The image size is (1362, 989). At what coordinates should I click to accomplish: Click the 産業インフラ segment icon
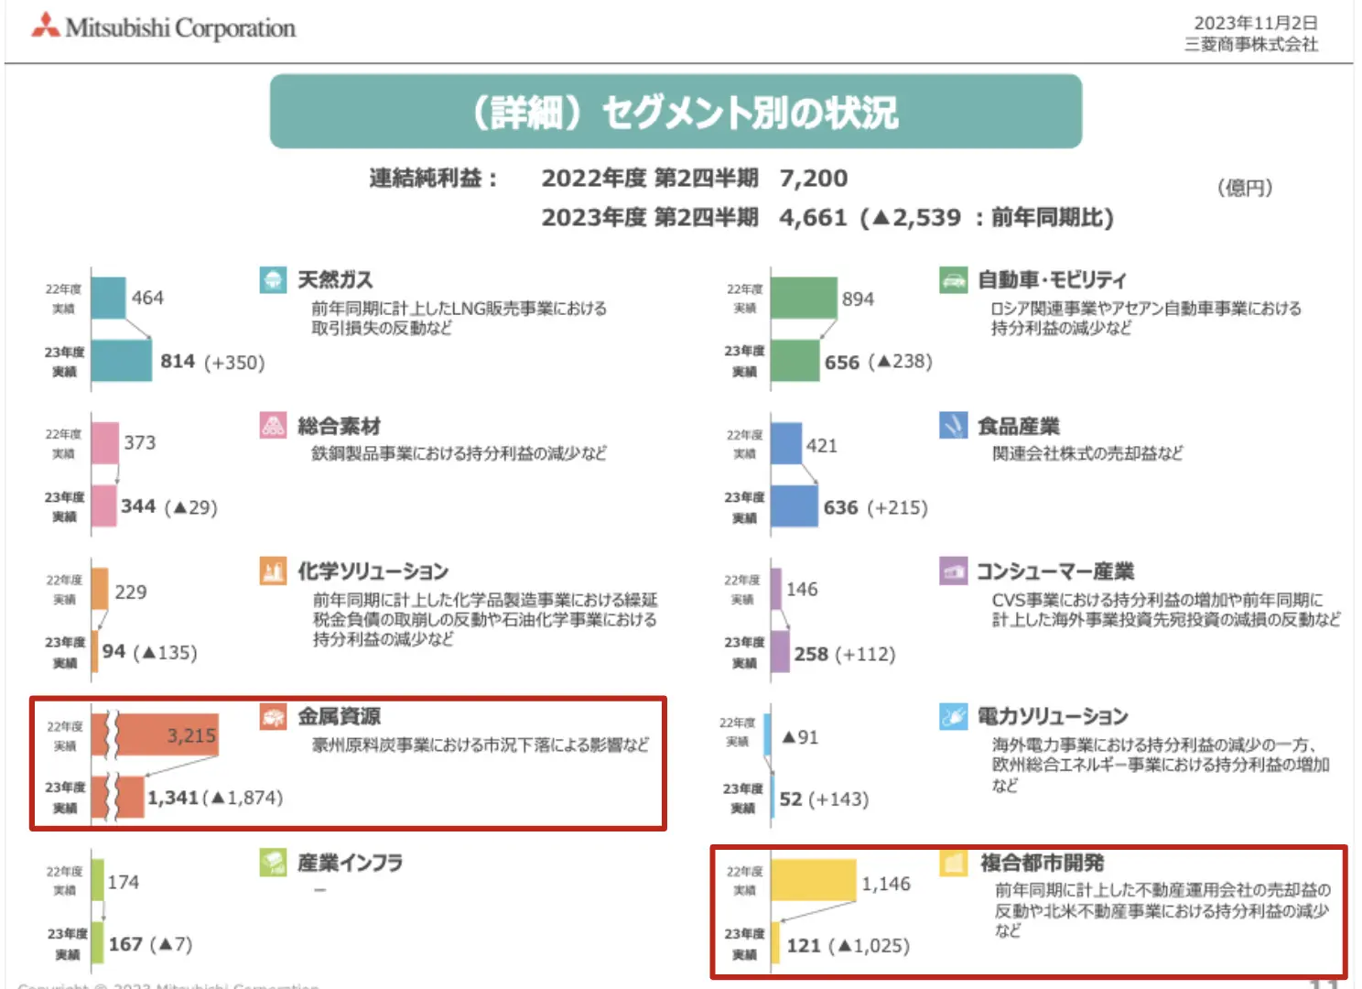coord(273,862)
